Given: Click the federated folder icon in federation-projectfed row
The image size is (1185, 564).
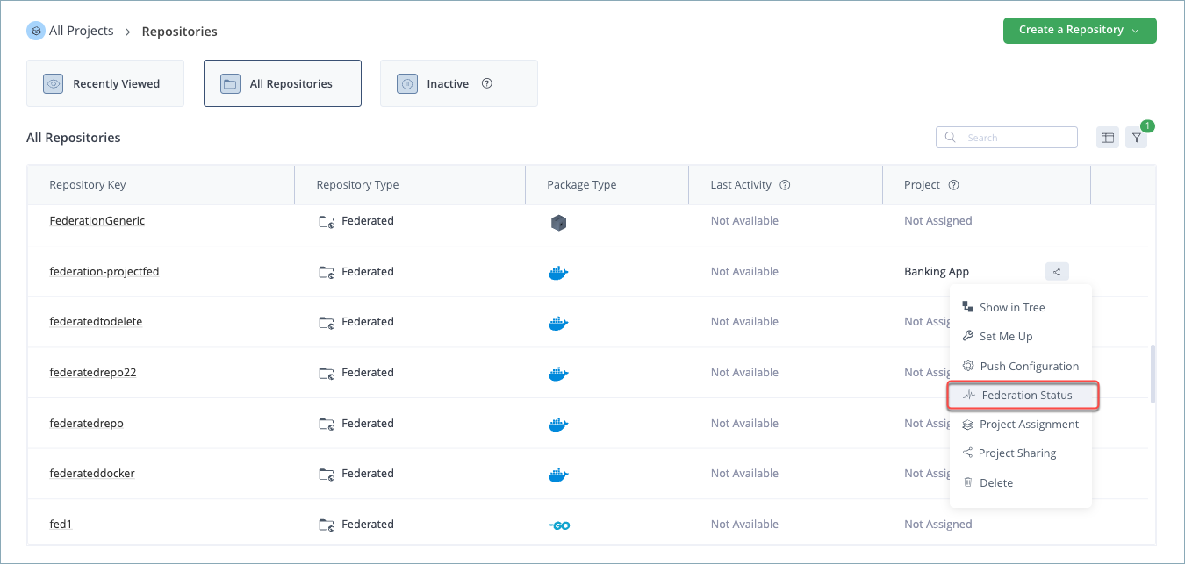Looking at the screenshot, I should (327, 273).
